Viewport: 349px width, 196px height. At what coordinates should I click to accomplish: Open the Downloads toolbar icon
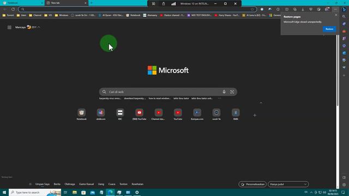303,9
